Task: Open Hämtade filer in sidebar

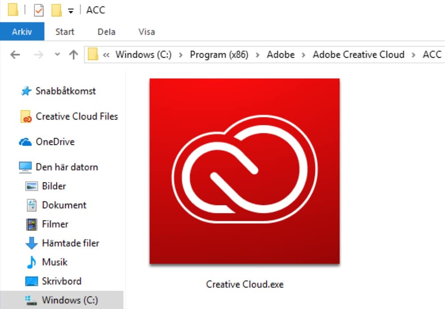Action: 71,243
